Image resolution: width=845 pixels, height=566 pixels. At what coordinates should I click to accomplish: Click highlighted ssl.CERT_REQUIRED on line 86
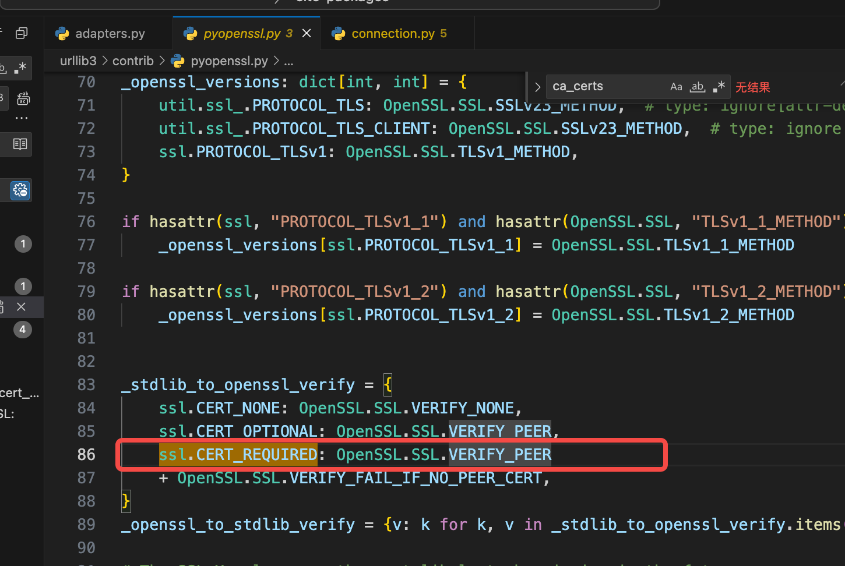click(238, 454)
